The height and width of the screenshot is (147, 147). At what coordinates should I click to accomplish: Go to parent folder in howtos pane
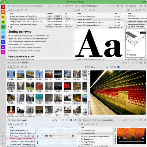coord(67,6)
